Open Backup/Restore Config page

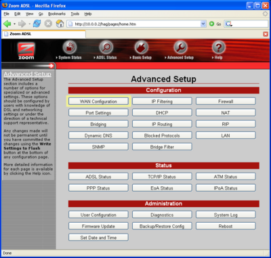point(162,226)
